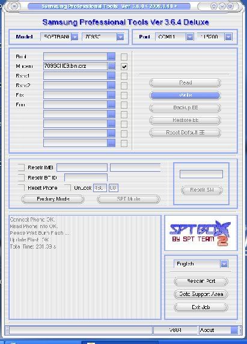Enable the Boot file checkbox
The image size is (247, 344).
[124, 57]
